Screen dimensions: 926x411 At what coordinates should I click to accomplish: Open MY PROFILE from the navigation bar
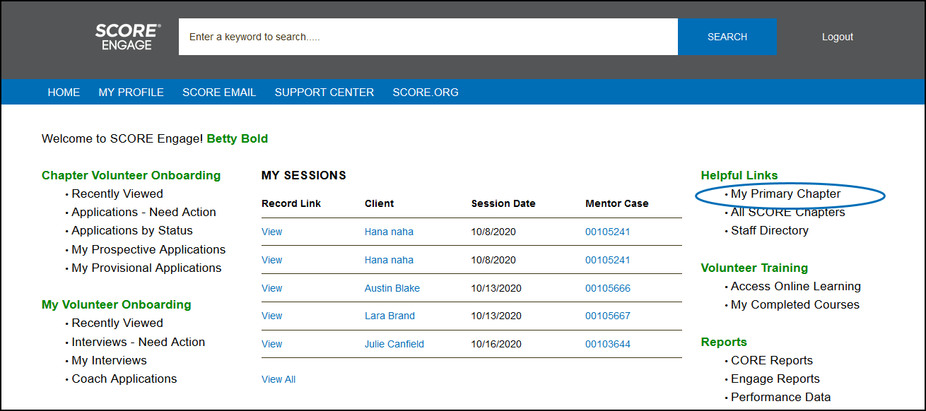click(x=131, y=93)
